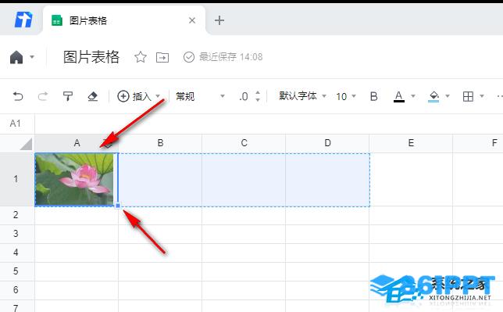Screen dimensions: 503x312
Task: Click the fill color bucket icon
Action: click(x=433, y=96)
